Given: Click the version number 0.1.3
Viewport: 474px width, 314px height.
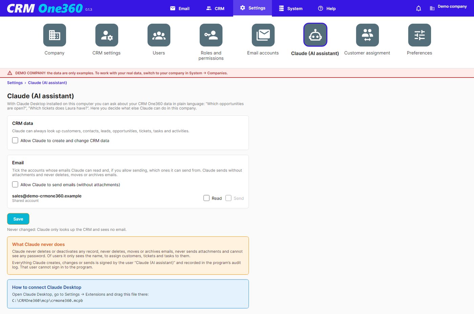Looking at the screenshot, I should coord(89,9).
